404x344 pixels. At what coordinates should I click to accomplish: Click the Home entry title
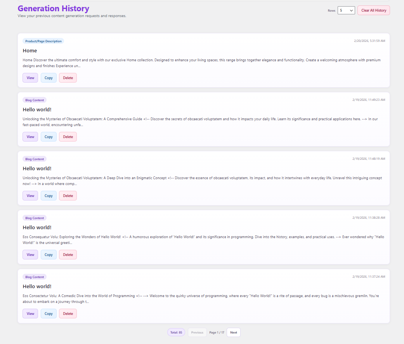pos(30,51)
